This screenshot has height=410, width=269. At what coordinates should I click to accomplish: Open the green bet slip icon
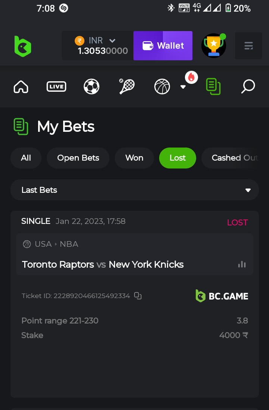(213, 86)
